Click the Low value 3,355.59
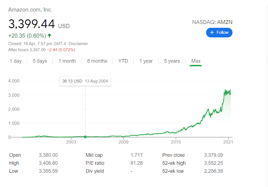The width and height of the screenshot is (268, 187). click(48, 171)
